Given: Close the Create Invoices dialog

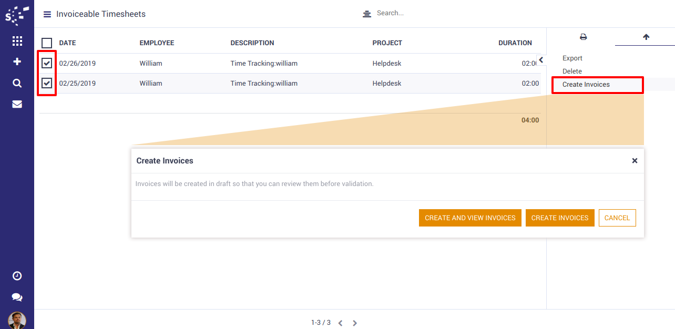Looking at the screenshot, I should (635, 161).
